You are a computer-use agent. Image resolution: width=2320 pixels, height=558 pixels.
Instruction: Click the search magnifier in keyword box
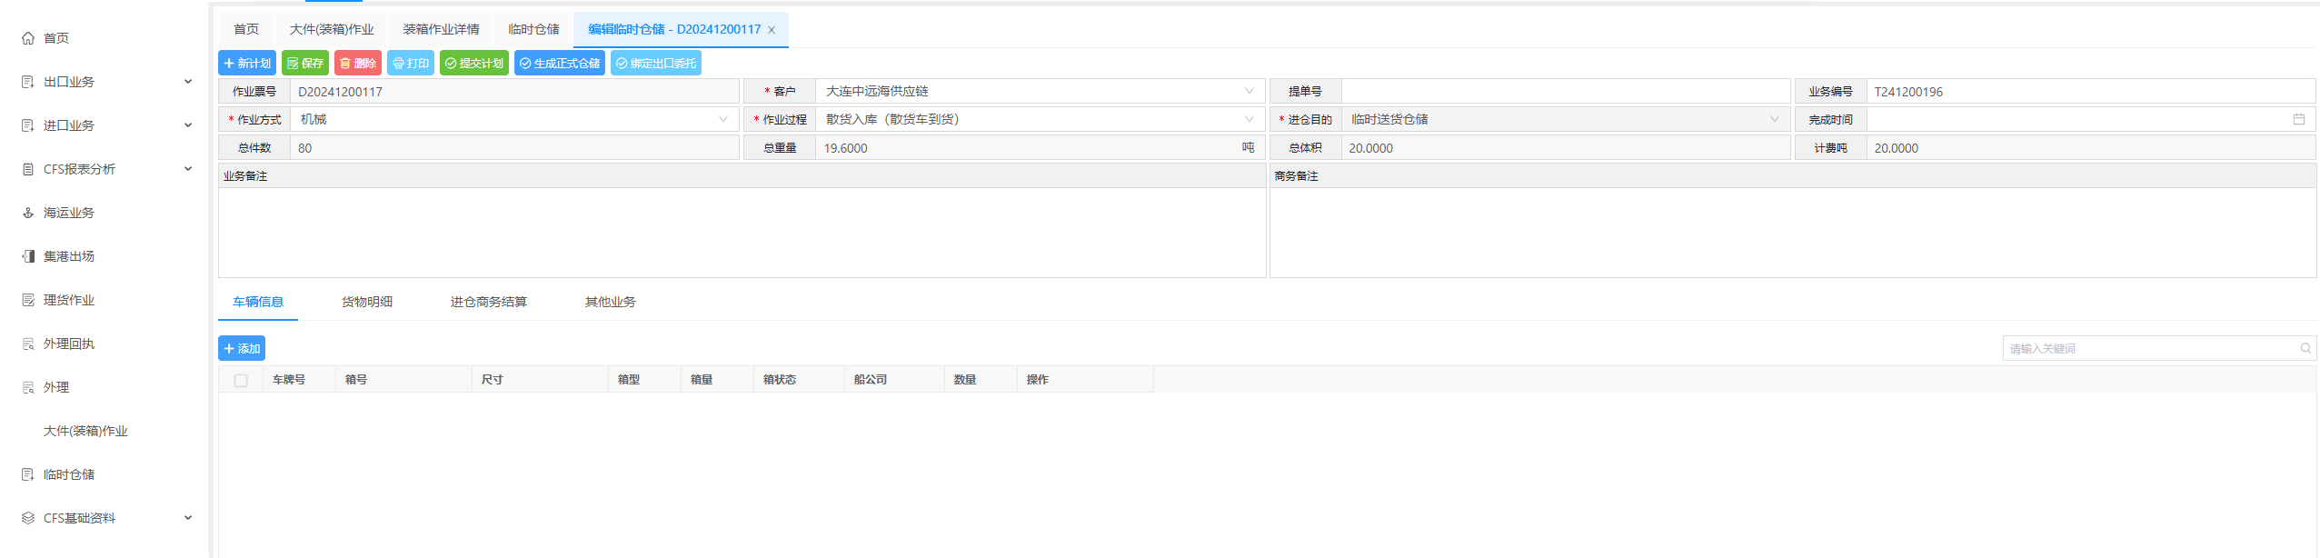pos(2305,348)
